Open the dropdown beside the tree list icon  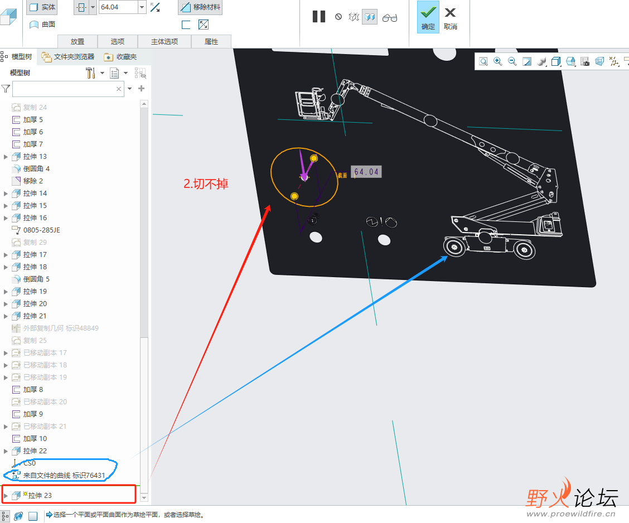point(126,73)
